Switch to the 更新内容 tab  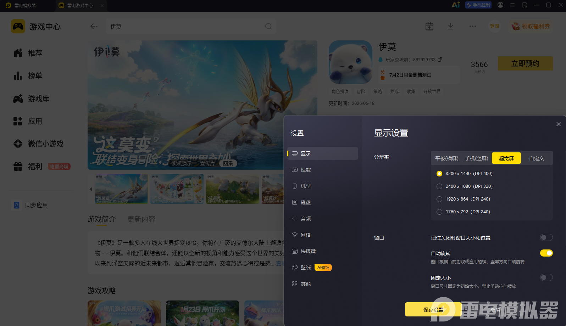pyautogui.click(x=141, y=219)
